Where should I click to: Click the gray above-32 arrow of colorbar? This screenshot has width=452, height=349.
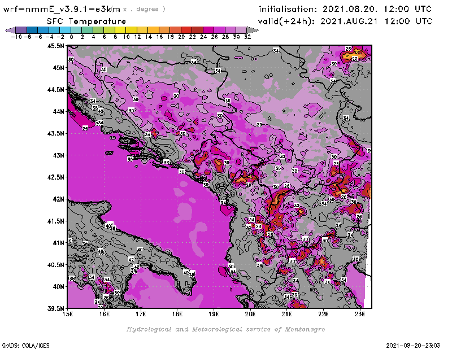coord(253,30)
